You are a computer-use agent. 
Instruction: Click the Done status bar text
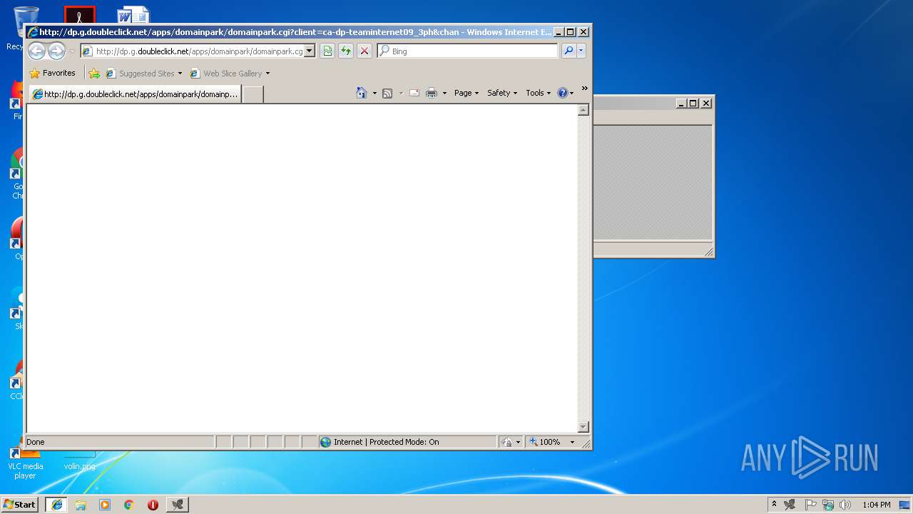[36, 442]
